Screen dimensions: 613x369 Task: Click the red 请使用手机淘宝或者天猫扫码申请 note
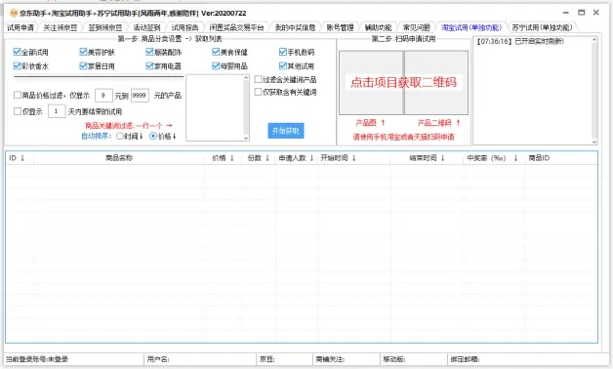pos(403,137)
